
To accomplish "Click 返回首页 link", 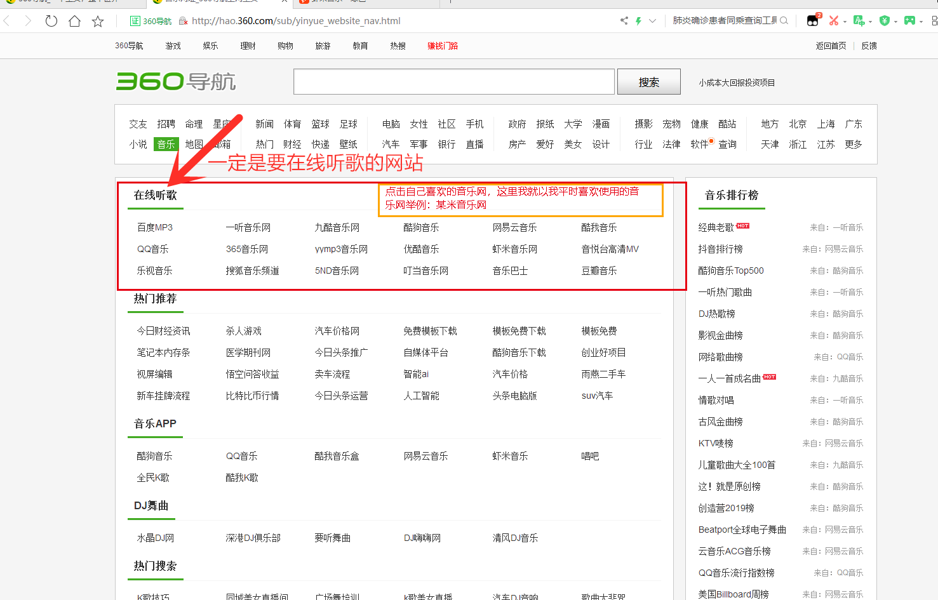I will [x=831, y=46].
